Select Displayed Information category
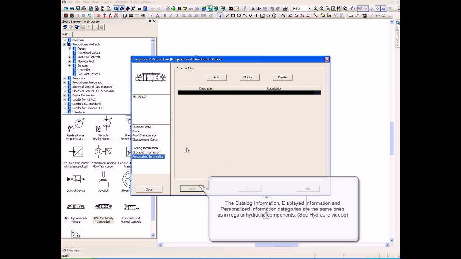The width and height of the screenshot is (461, 259). [x=146, y=153]
